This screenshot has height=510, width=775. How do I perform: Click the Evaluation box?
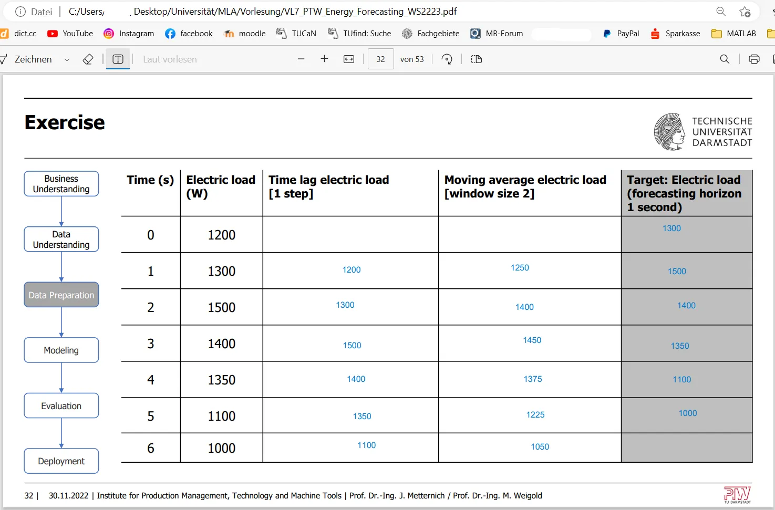coord(61,406)
